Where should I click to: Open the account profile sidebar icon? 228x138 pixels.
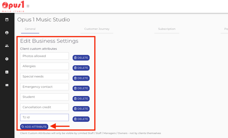7,33
